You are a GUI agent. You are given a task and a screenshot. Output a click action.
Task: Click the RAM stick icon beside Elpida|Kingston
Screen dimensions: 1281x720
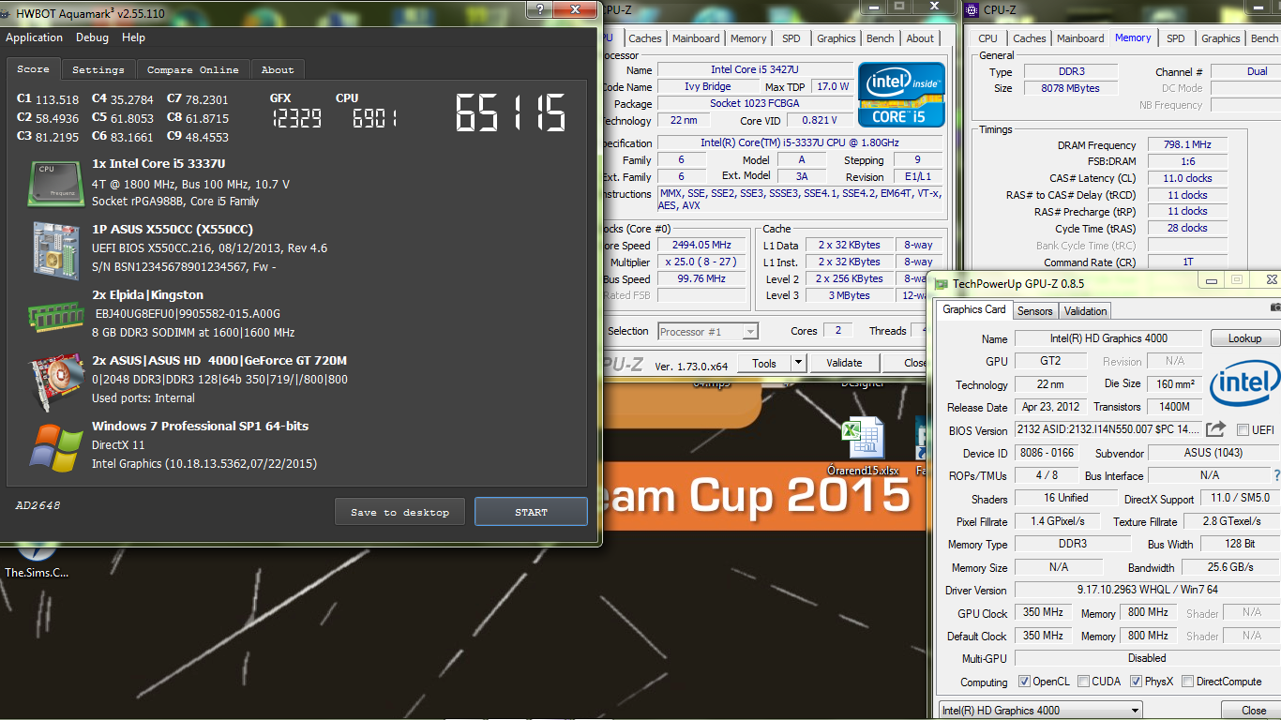56,315
